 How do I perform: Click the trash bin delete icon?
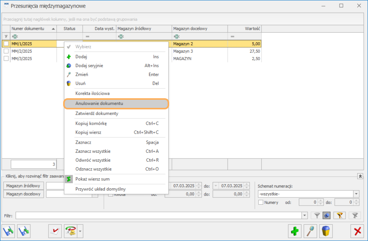point(326,231)
